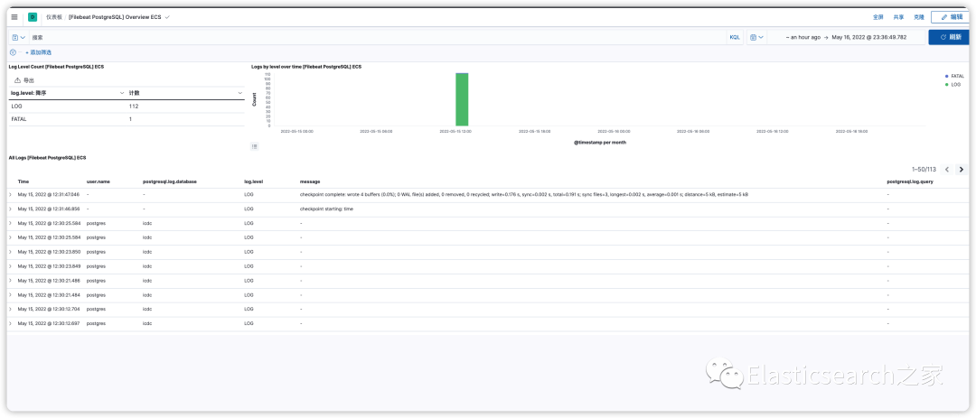Click 'All Logs [Filebeat PostgreSQL] ECS' panel title

[47, 158]
